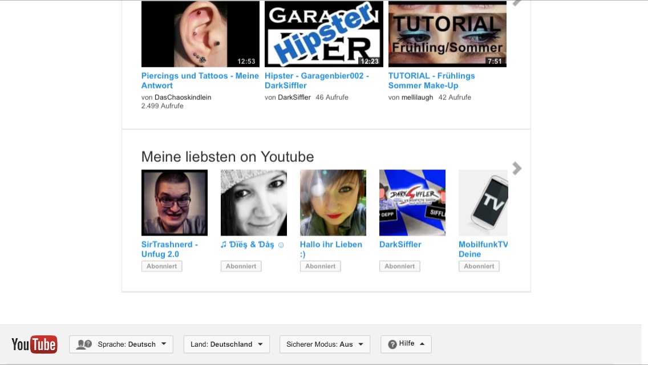
Task: Click the YouTube logo in footer
Action: [x=34, y=344]
